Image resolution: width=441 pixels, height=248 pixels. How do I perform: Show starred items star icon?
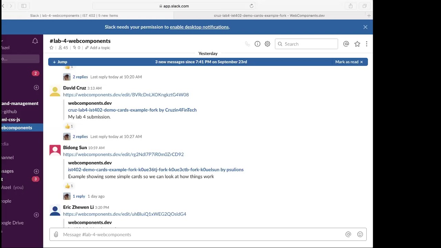(357, 44)
